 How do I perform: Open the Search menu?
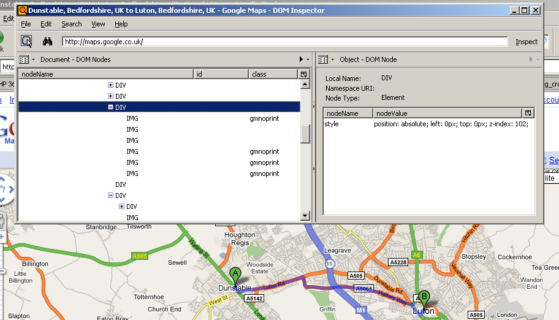[x=71, y=24]
